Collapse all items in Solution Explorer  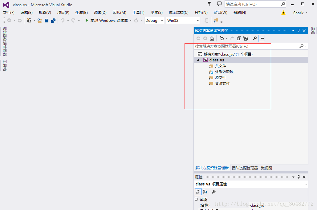[x=239, y=38]
